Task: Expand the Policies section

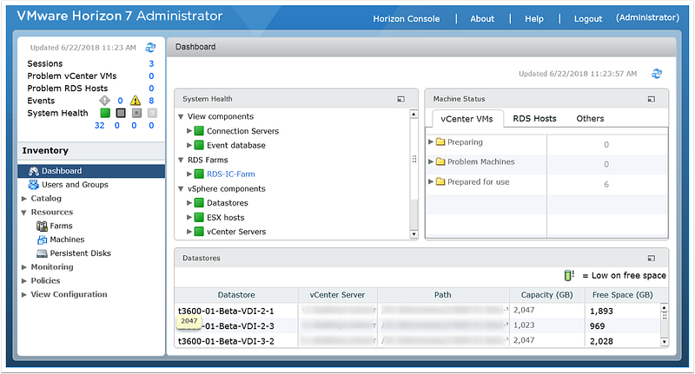Action: coord(24,281)
